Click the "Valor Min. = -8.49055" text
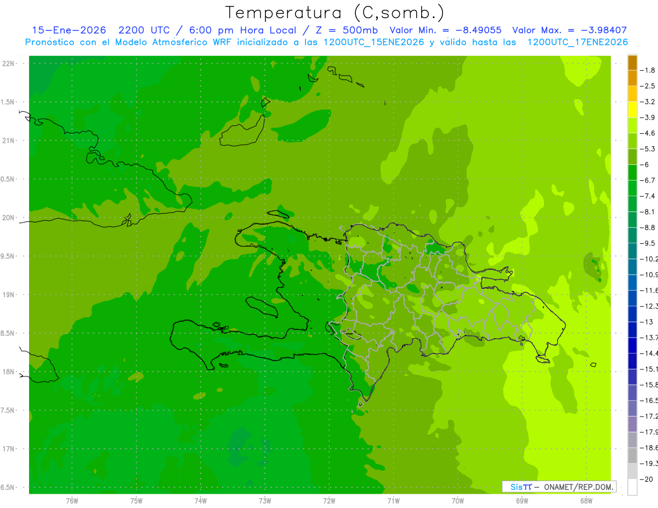The image size is (658, 508). tap(445, 31)
